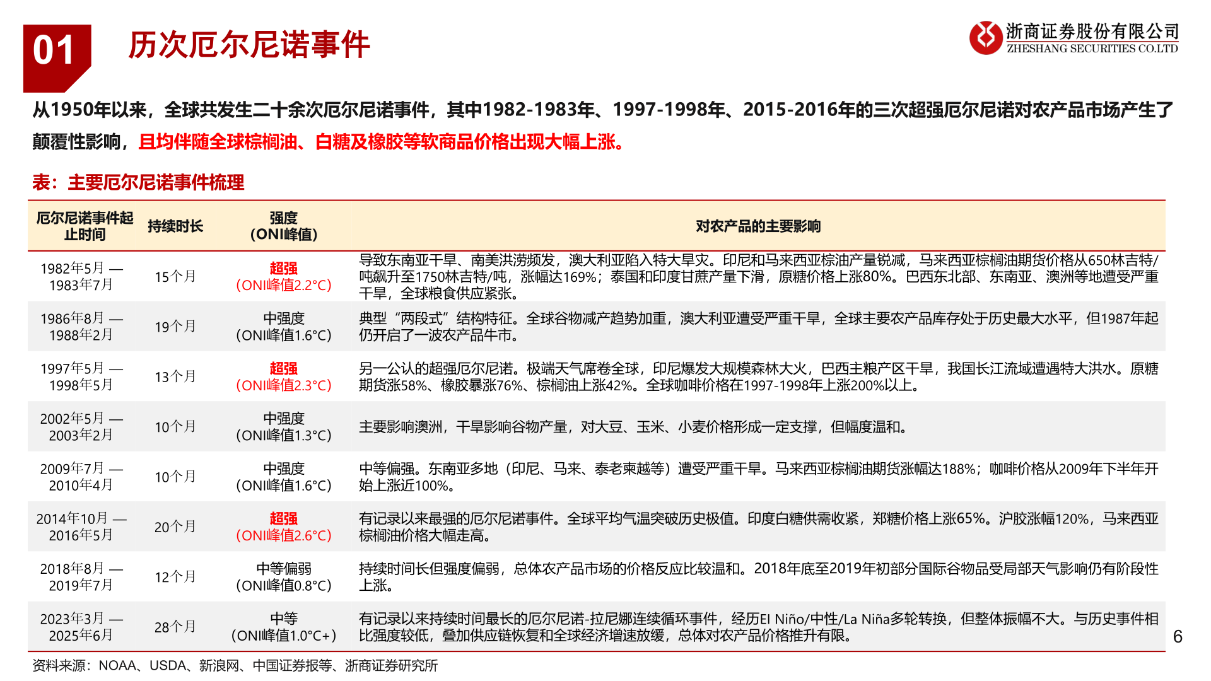
Task: Click the duration cell "20个月"
Action: point(175,527)
